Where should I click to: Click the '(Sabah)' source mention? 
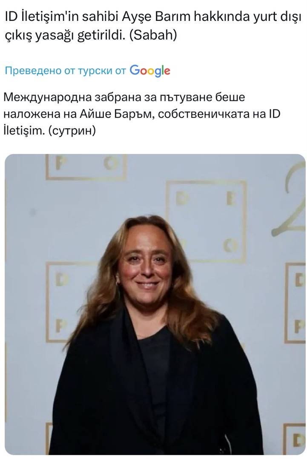click(153, 35)
